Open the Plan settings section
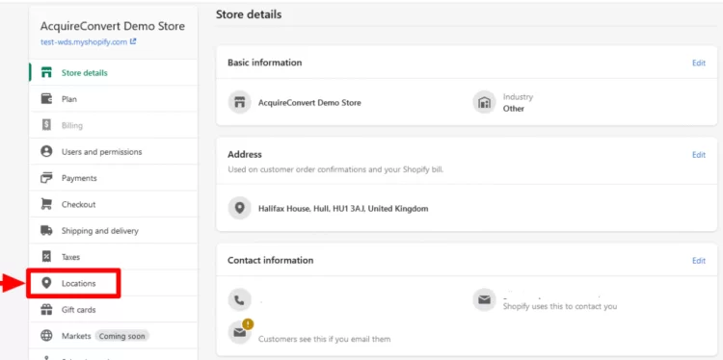 tap(114, 99)
